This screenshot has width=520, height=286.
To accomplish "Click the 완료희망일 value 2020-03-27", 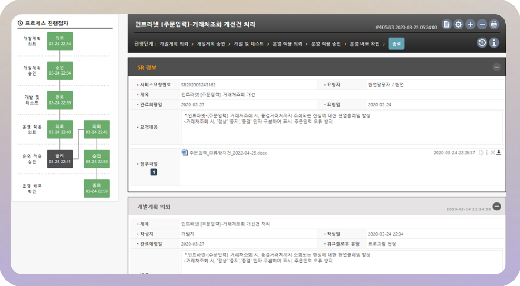I will tap(193, 105).
